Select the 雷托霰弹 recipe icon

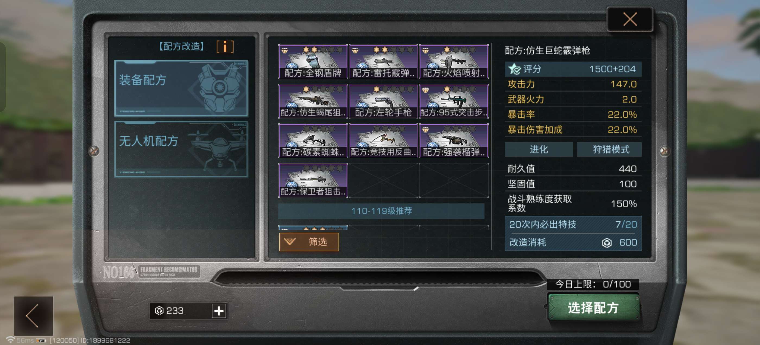383,62
